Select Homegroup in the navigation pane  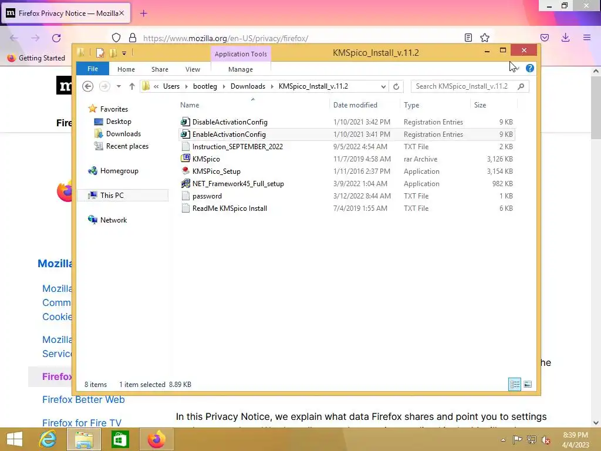point(119,171)
